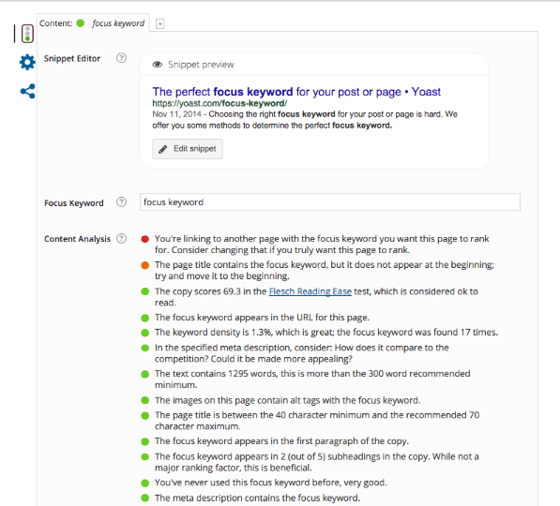Click 'You've never used this focus keyword' text
Viewport: 560px width, 506px height.
coord(271,483)
